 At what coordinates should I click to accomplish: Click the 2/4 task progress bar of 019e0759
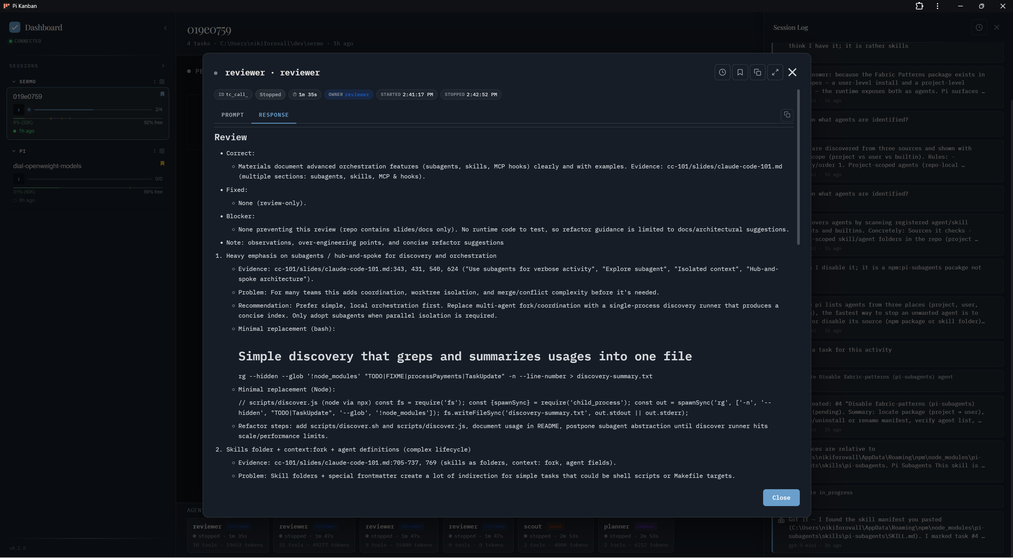[93, 110]
